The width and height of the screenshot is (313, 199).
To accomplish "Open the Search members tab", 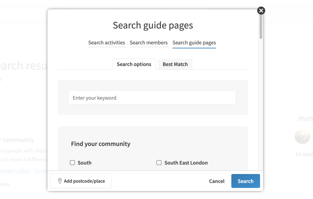I will 149,43.
